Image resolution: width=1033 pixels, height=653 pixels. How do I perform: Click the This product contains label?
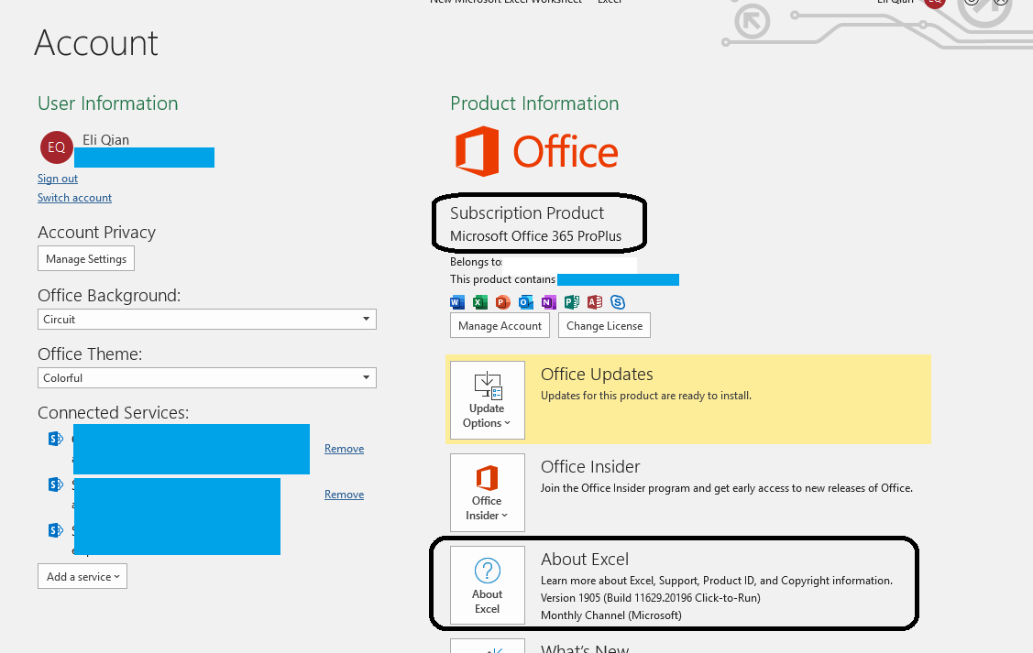click(502, 279)
